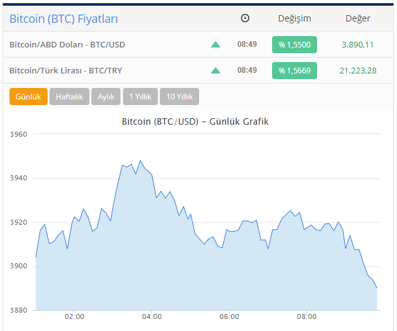This screenshot has width=397, height=331.
Task: Click the 3.890,11 value
Action: (358, 45)
